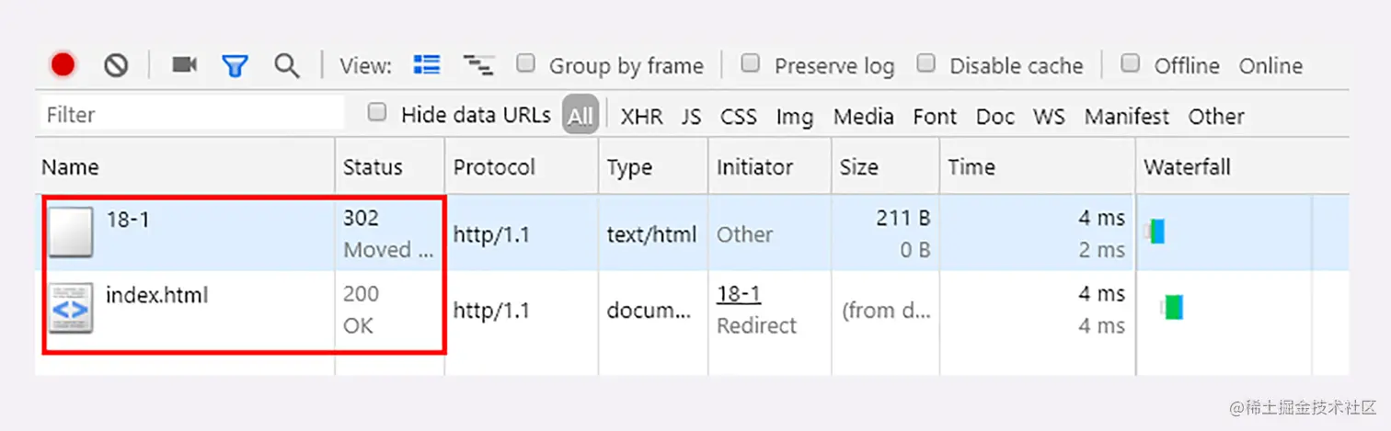Toggle the blue filter funnel icon

pos(236,65)
